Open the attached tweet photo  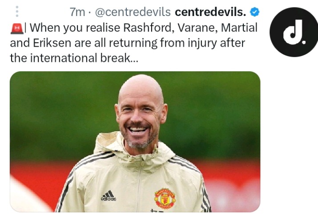[135, 141]
